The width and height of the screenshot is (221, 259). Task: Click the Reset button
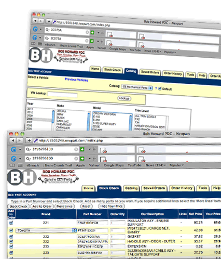pyautogui.click(x=86, y=206)
